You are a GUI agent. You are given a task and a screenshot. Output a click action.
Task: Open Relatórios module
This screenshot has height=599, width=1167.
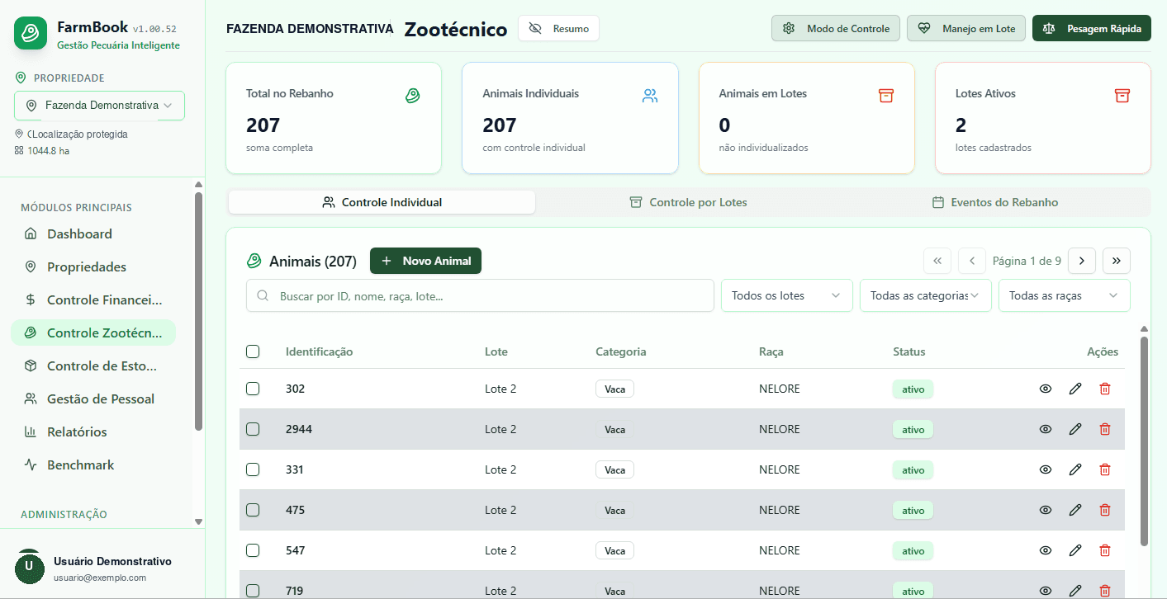tap(93, 432)
